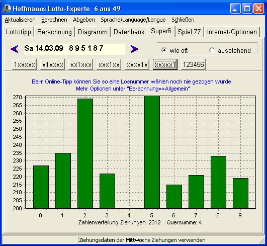267x246 pixels.
Task: Maximize the Lotto-Experte window
Action: 247,9
